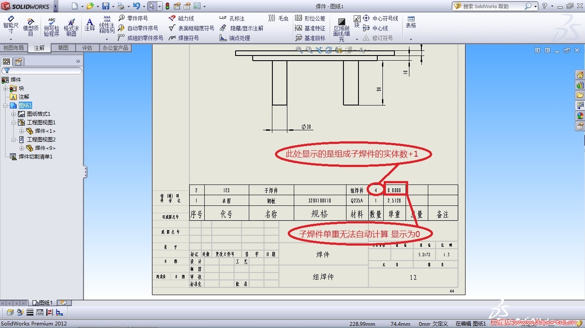585x328 pixels.
Task: Open the Save icon dropdown arrow
Action: pos(113,6)
